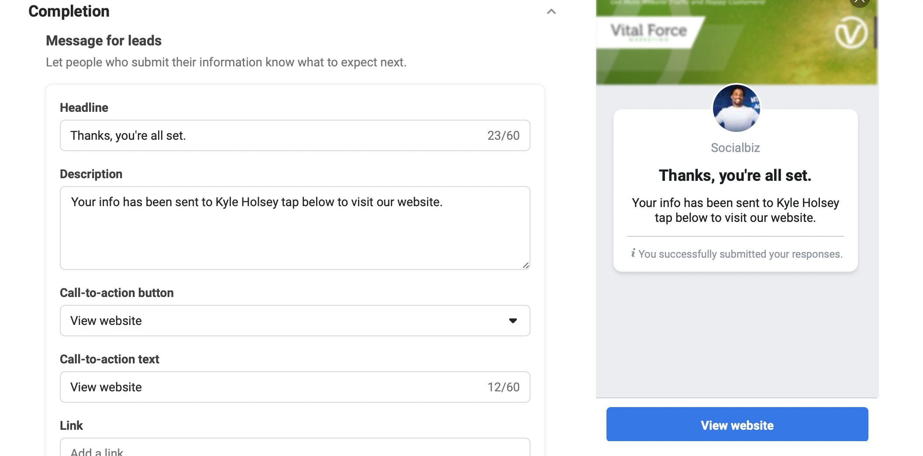Click the blue View website preview button

(737, 425)
